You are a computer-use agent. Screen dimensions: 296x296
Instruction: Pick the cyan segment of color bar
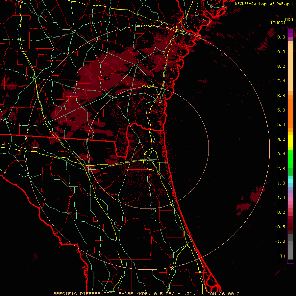tap(290, 181)
